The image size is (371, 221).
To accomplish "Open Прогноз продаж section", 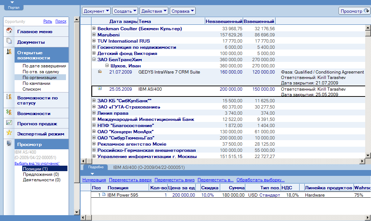I will 37,124.
